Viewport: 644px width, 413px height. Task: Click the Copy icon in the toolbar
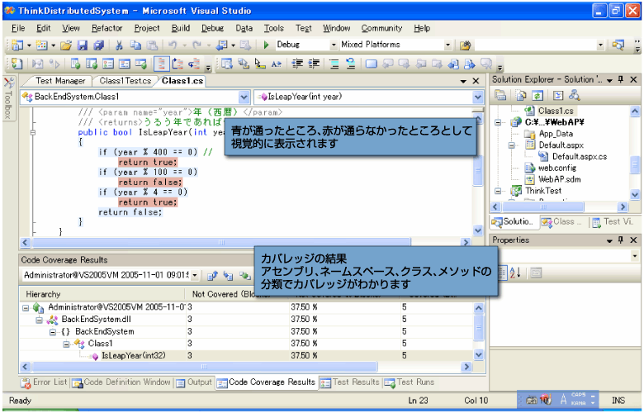135,45
